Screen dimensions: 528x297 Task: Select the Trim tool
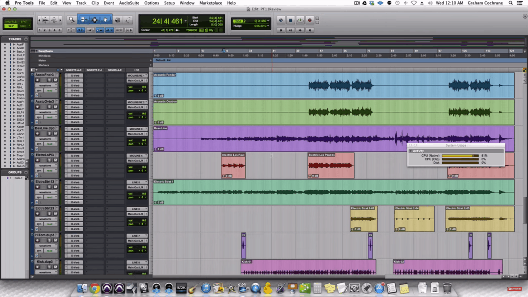pyautogui.click(x=83, y=20)
